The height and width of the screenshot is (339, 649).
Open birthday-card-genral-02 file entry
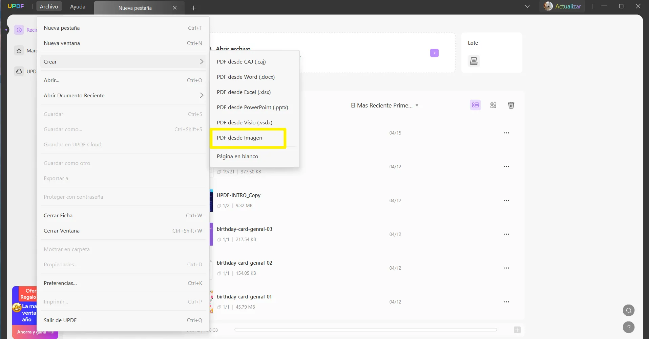(244, 263)
